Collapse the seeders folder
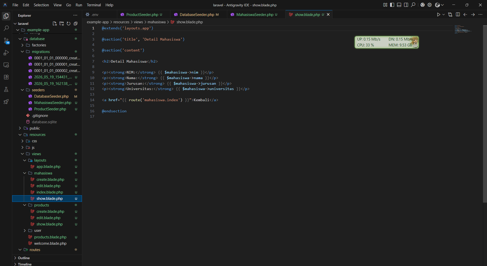The width and height of the screenshot is (487, 266). pyautogui.click(x=22, y=90)
